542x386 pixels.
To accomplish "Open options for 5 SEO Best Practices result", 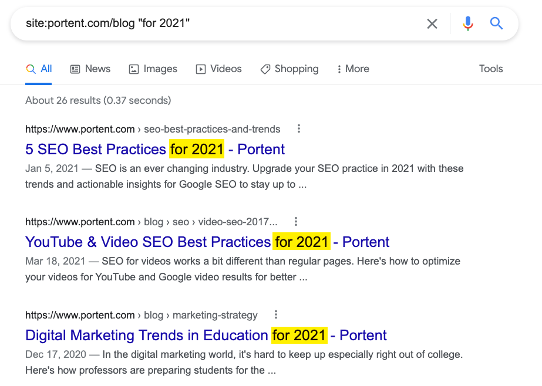I will tap(299, 129).
